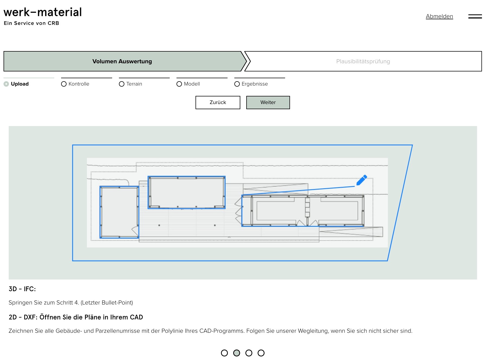Click 'Ein Service von CRB' subtitle

click(x=31, y=23)
